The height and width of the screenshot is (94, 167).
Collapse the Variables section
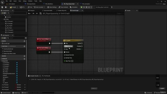[1, 59]
